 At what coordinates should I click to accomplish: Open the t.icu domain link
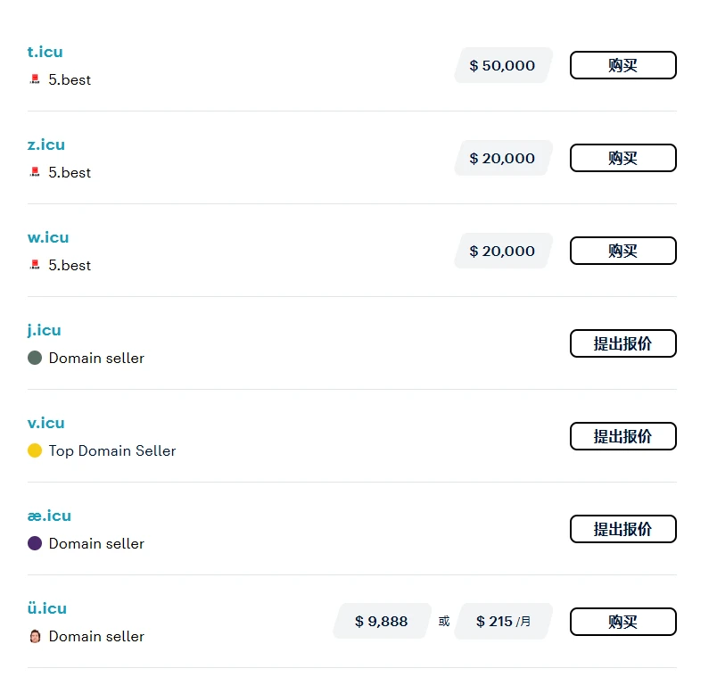click(45, 52)
